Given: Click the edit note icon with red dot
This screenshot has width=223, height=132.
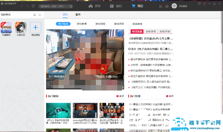Looking at the screenshot, I should pos(161,6).
